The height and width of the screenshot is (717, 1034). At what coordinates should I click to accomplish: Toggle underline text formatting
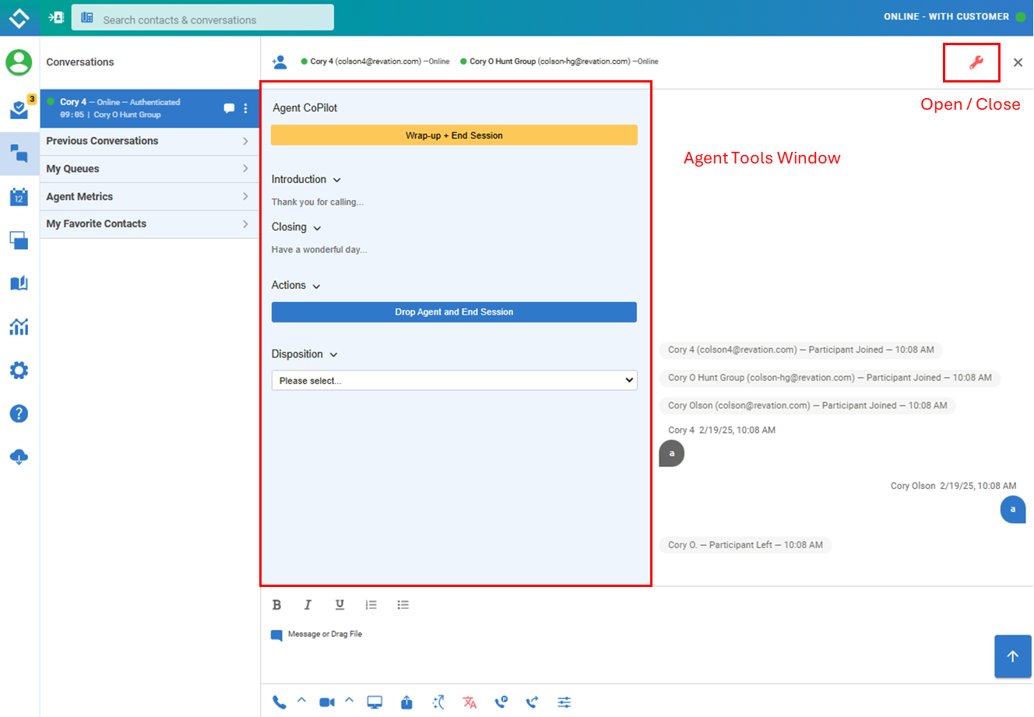point(339,605)
